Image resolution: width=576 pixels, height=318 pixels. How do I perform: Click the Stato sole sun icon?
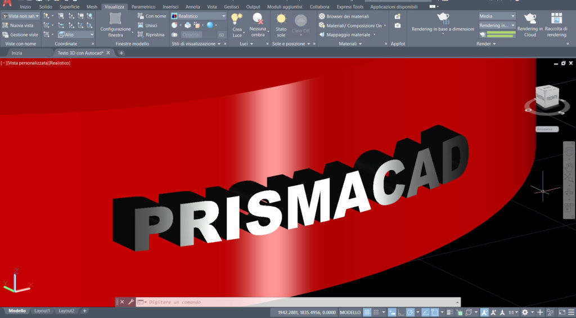[x=281, y=19]
